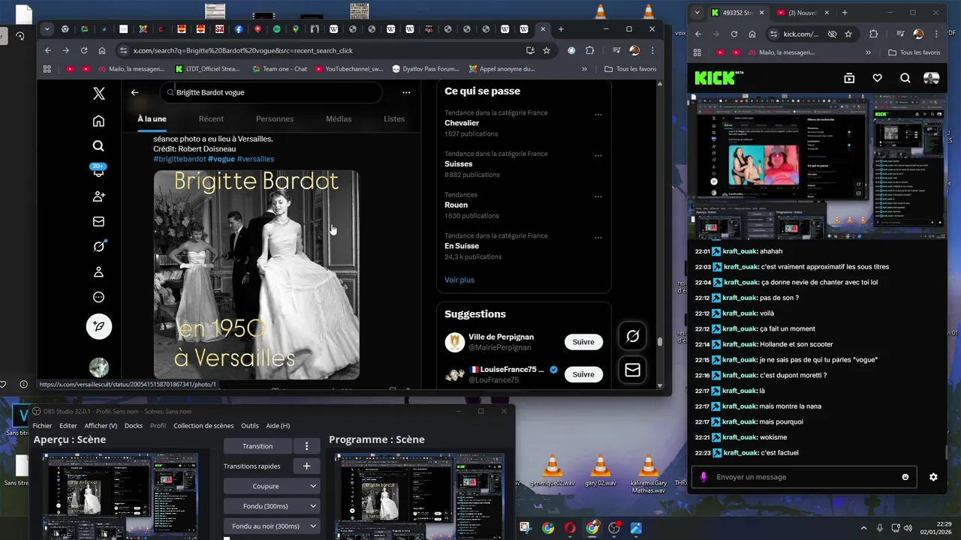Open #brigittebardot hashtag link

click(179, 159)
